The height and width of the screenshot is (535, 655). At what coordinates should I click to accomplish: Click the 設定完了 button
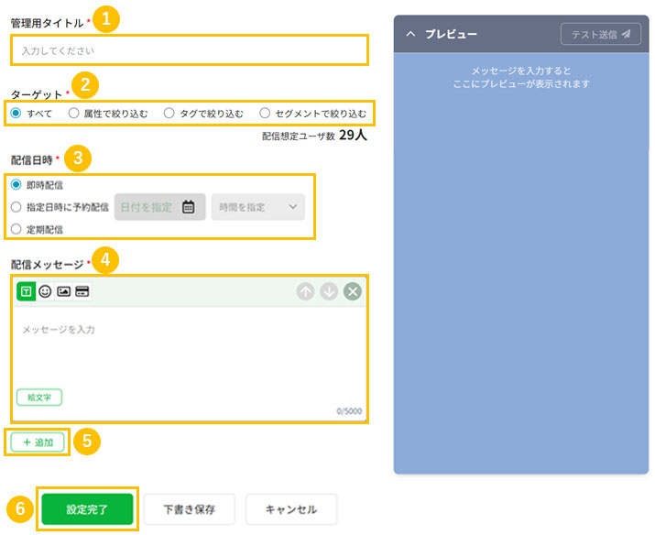point(87,509)
